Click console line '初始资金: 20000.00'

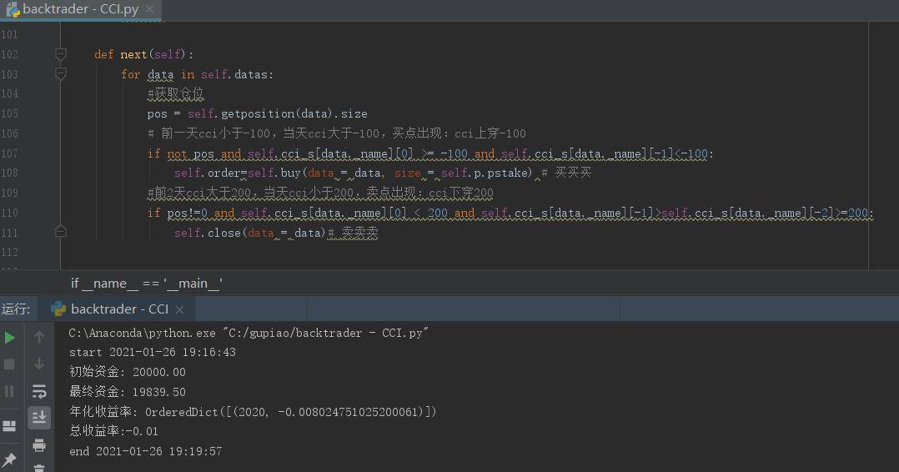(128, 372)
